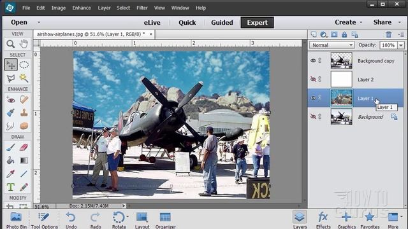This screenshot has height=229, width=408.
Task: Select the Magic Wand tool
Action: [x=24, y=78]
